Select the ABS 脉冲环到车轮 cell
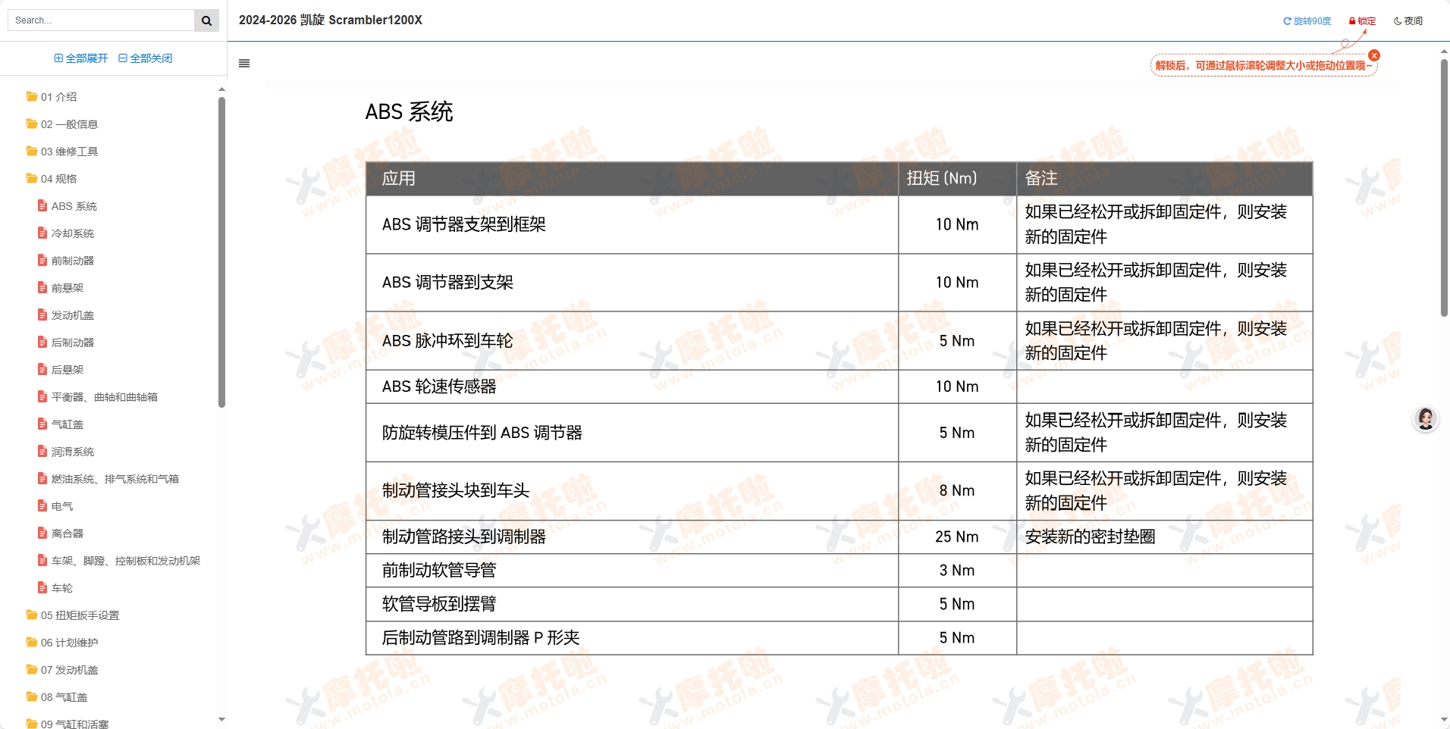Viewport: 1450px width, 729px height. click(632, 341)
